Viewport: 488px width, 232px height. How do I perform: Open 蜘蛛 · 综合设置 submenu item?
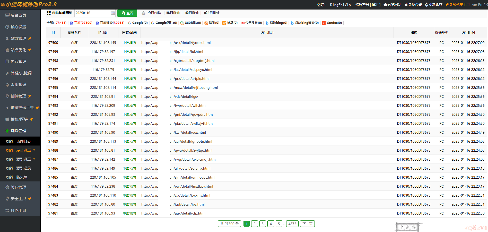click(x=19, y=150)
